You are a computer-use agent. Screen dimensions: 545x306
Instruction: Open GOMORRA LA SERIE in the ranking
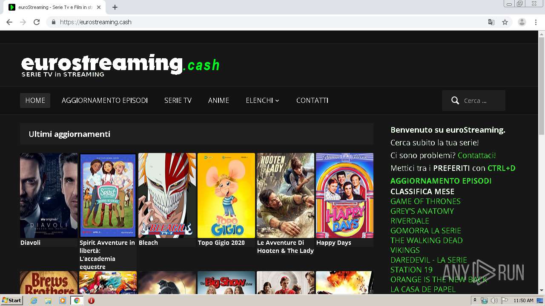(x=426, y=230)
